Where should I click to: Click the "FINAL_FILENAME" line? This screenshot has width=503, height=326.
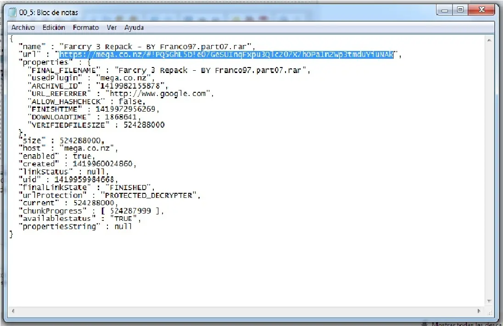click(x=169, y=70)
